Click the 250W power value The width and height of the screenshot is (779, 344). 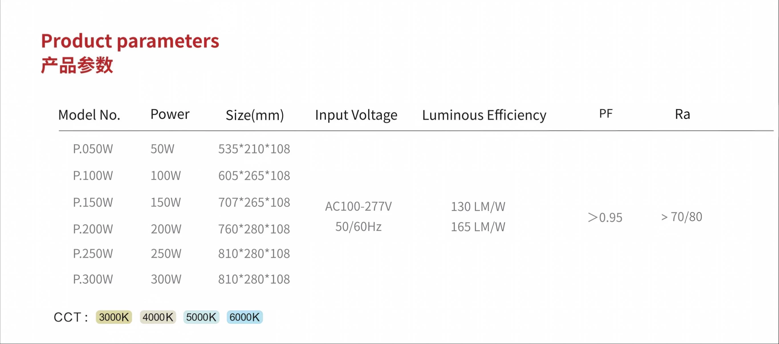166,254
